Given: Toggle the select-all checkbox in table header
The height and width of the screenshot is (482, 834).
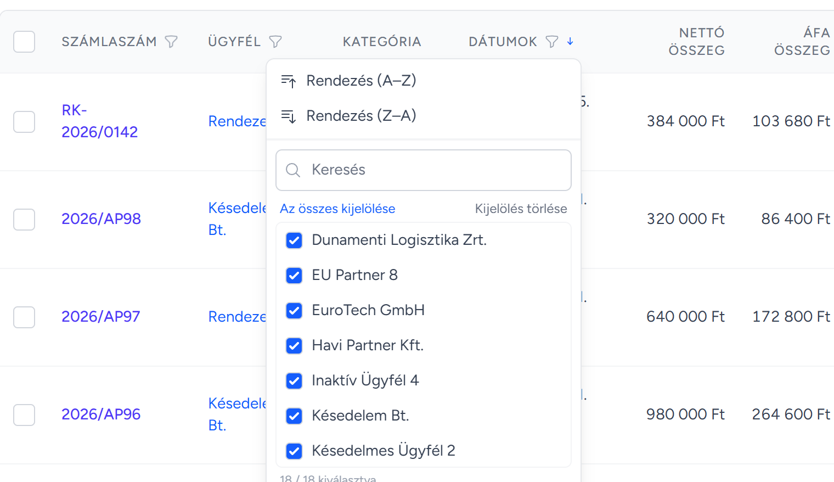Looking at the screenshot, I should point(24,42).
